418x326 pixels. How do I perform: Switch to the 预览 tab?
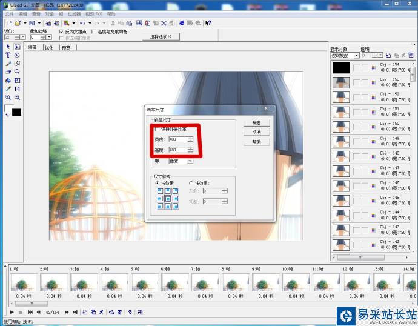coord(66,48)
